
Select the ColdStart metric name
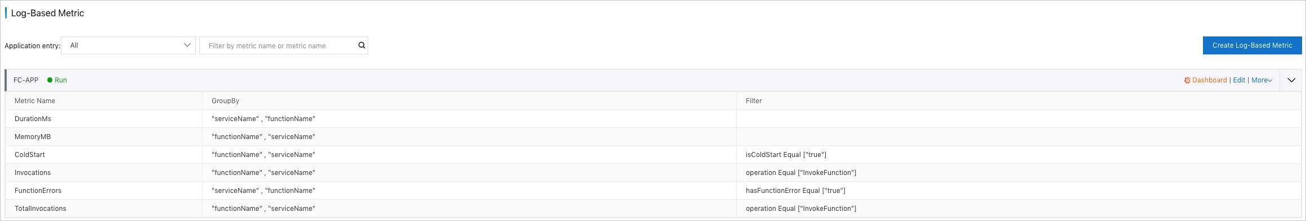[30, 155]
